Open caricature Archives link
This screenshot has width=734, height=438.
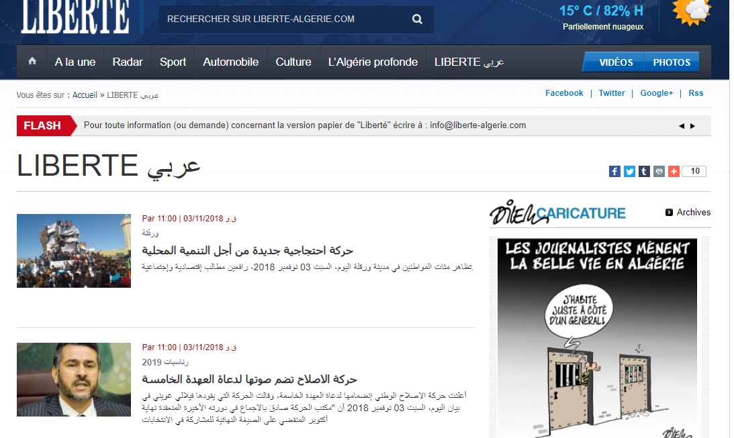tap(693, 212)
